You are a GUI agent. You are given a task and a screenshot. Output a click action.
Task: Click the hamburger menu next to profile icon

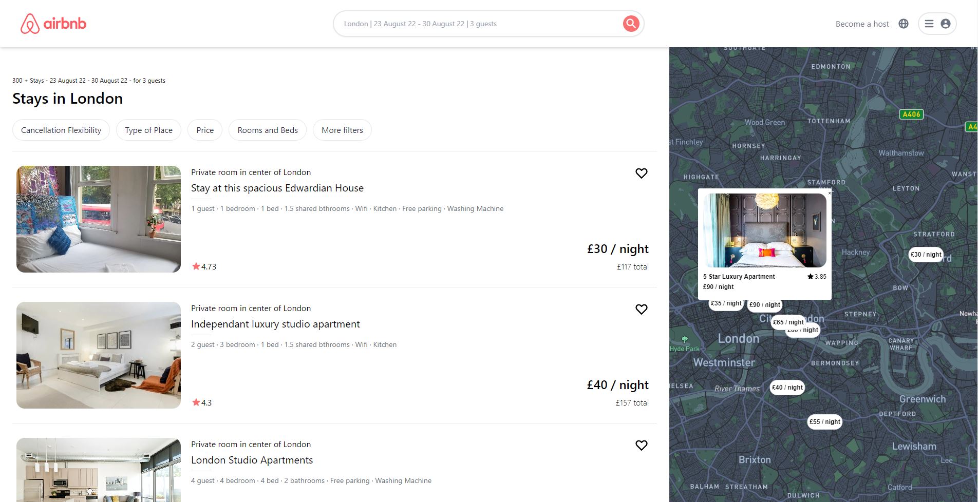(x=929, y=23)
